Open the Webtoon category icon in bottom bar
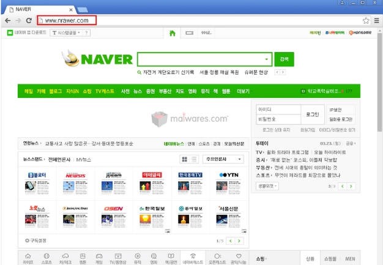Screen dimensions: 383x265 coord(83,258)
